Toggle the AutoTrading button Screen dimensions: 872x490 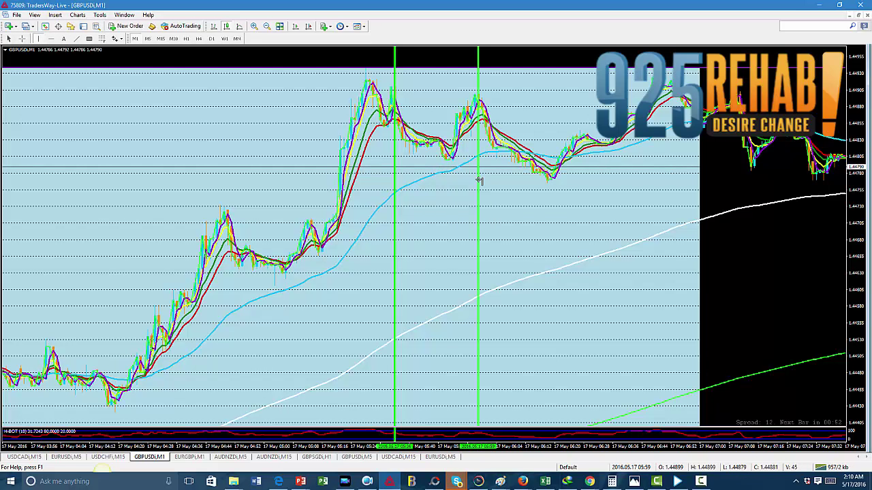click(181, 27)
